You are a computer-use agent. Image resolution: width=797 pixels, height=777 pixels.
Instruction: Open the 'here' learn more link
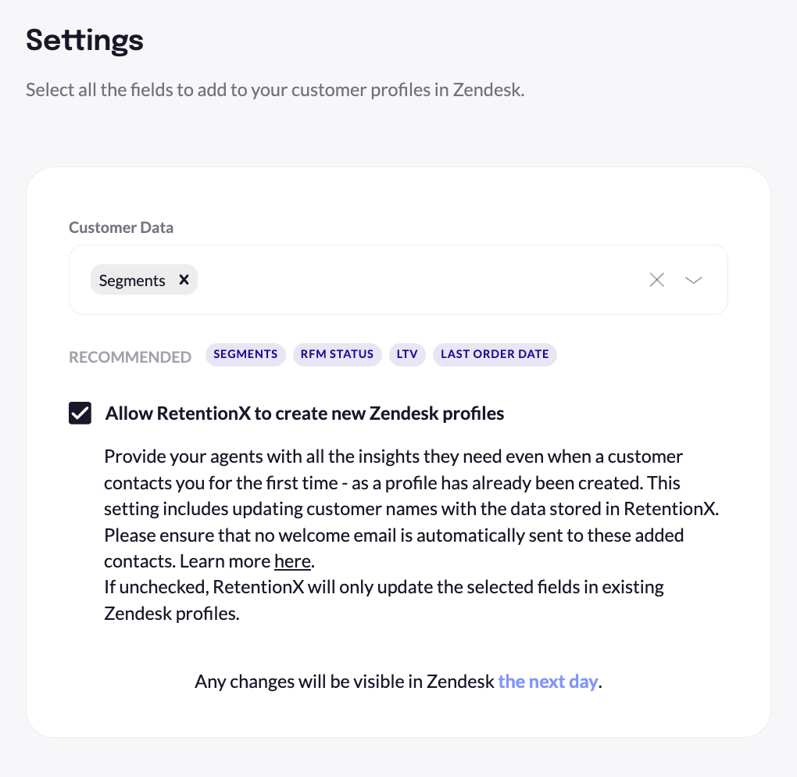[x=292, y=560]
